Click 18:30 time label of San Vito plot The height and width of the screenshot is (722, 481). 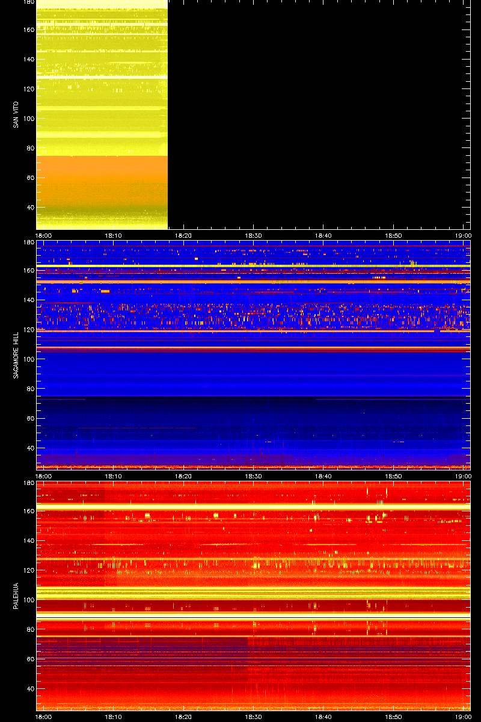253,236
